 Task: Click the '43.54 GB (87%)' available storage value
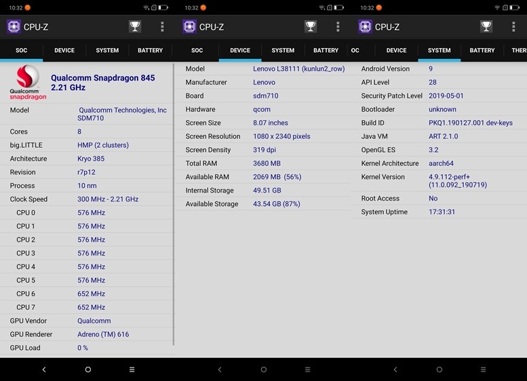point(277,204)
